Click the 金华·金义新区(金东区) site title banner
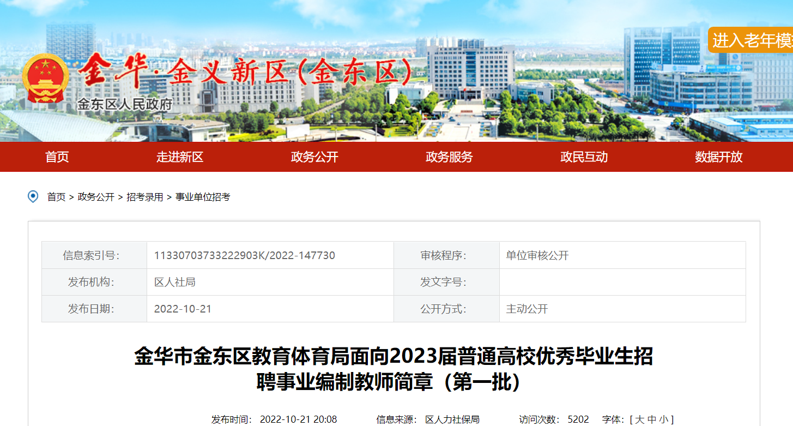 pos(245,71)
